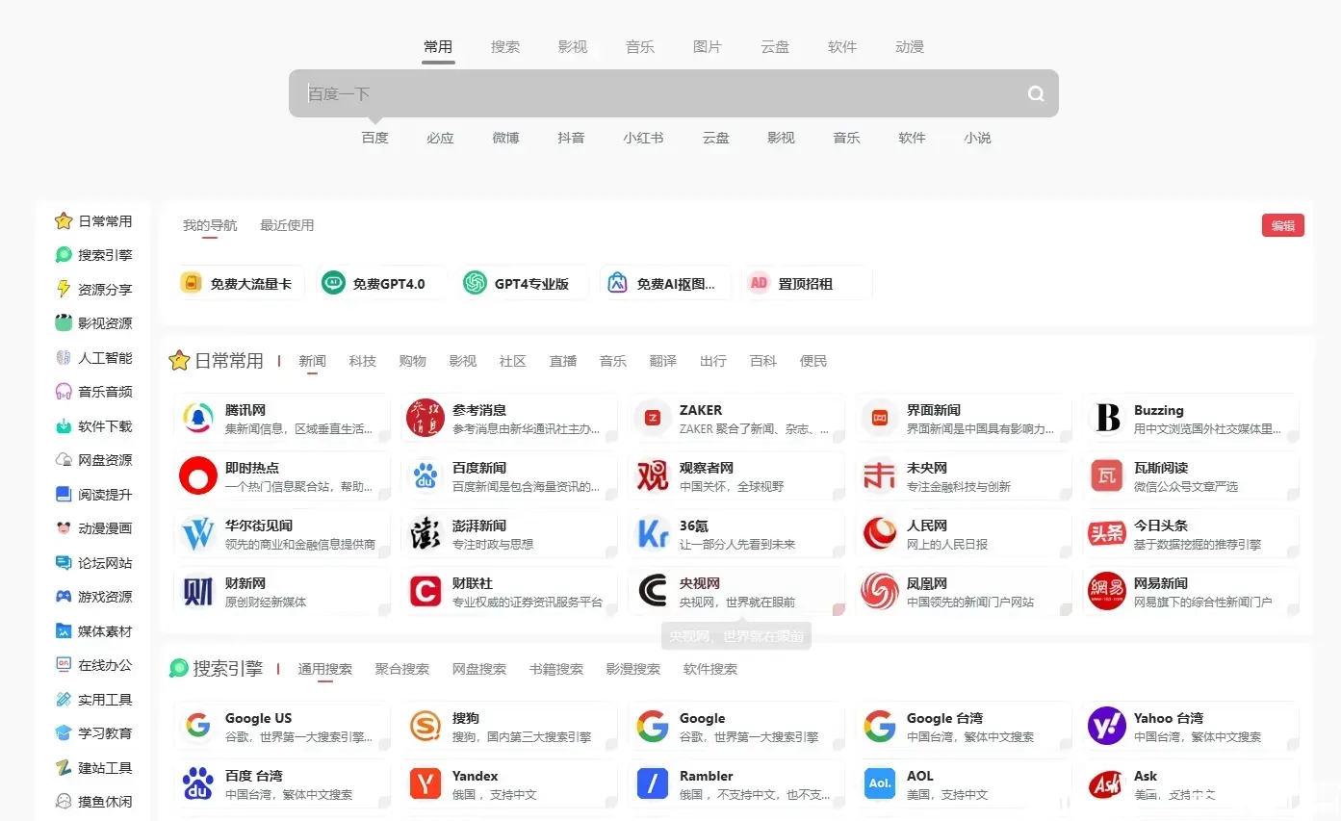Choose 必应 as the search engine

[440, 138]
